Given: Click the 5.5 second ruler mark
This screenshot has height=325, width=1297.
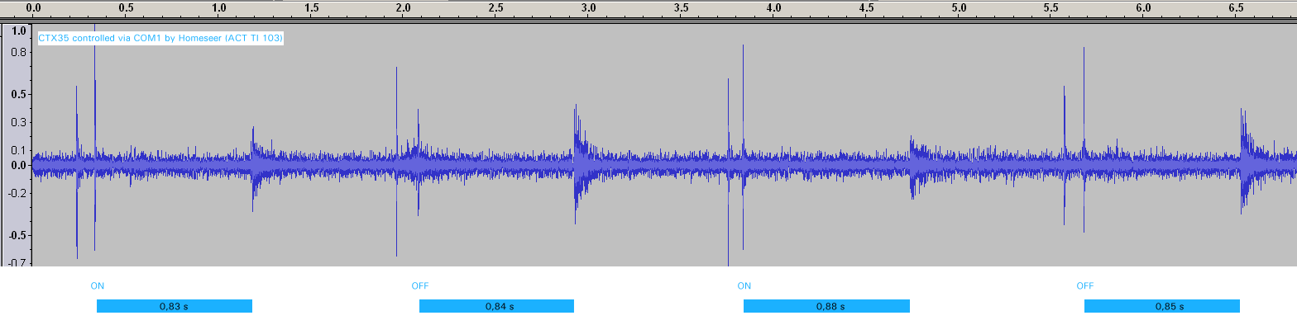Looking at the screenshot, I should tap(1051, 7).
